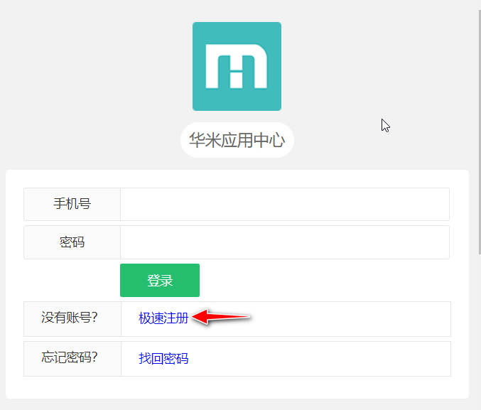
Task: Click the 华米应用中心 title label
Action: coord(237,140)
